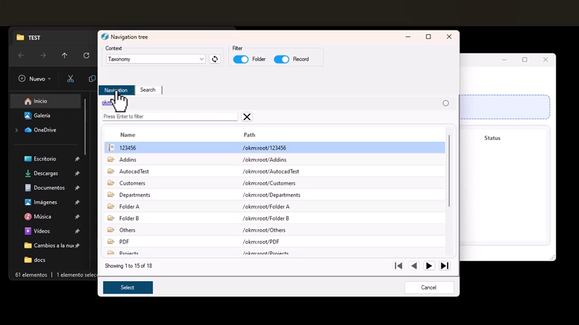The width and height of the screenshot is (579, 325).
Task: Click the Press Enter to filter field
Action: click(x=170, y=117)
